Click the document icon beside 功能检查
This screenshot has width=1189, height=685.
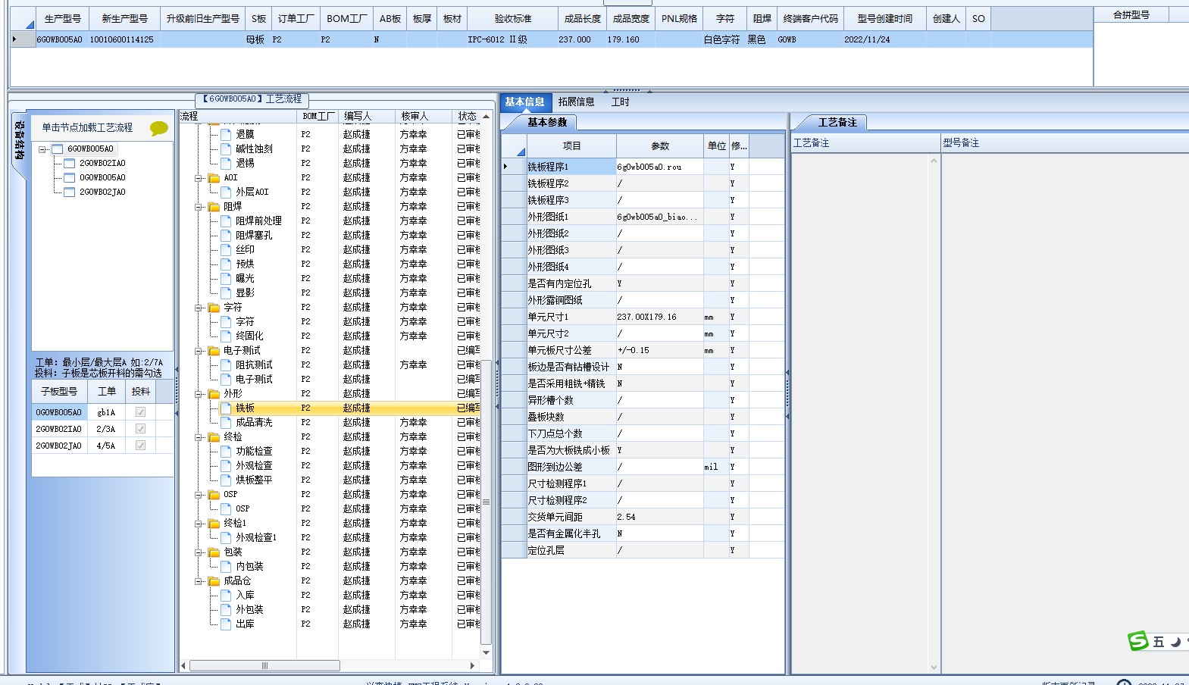226,451
